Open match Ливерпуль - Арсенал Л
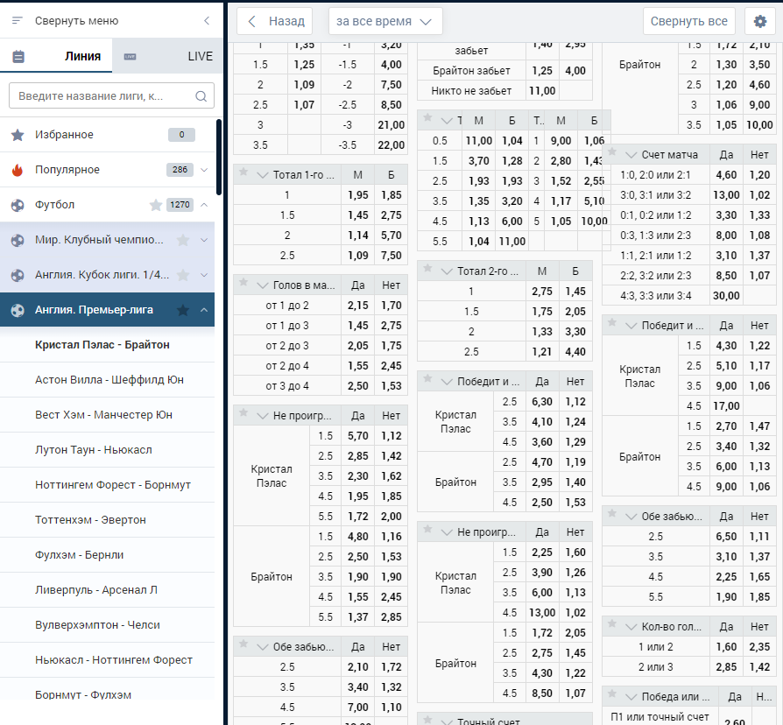783x725 pixels. pyautogui.click(x=108, y=590)
